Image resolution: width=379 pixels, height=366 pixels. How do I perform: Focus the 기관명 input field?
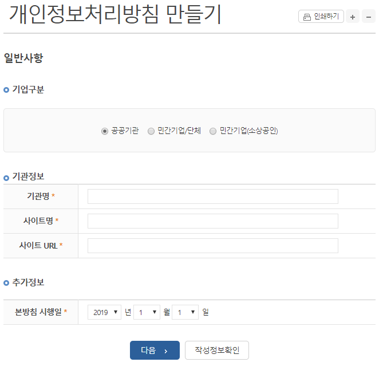point(213,196)
